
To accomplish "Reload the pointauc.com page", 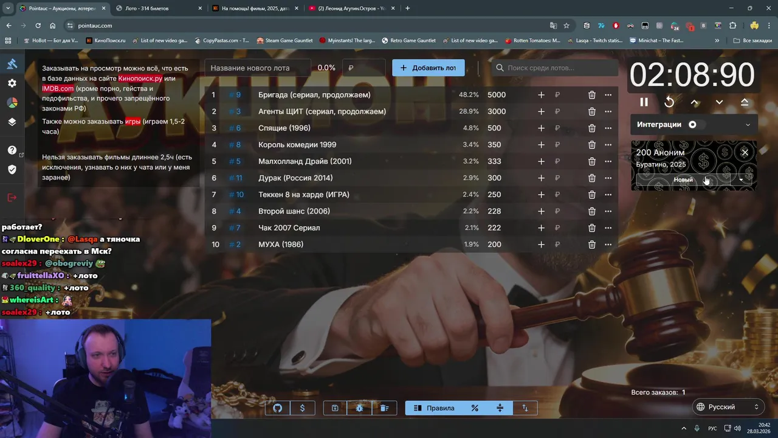I will (38, 26).
